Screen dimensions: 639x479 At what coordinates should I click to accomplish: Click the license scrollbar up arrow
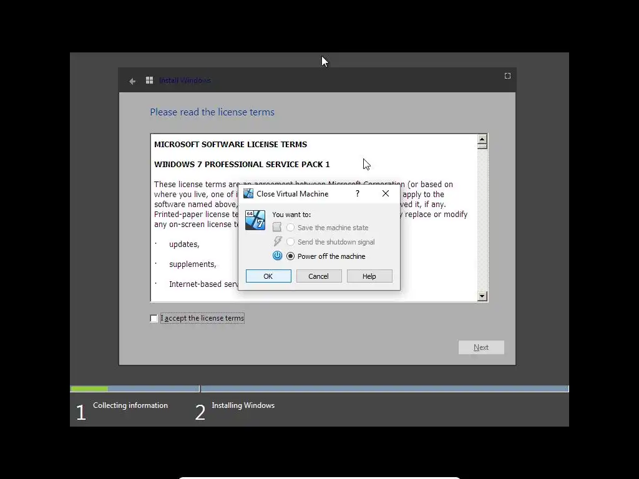pyautogui.click(x=482, y=139)
